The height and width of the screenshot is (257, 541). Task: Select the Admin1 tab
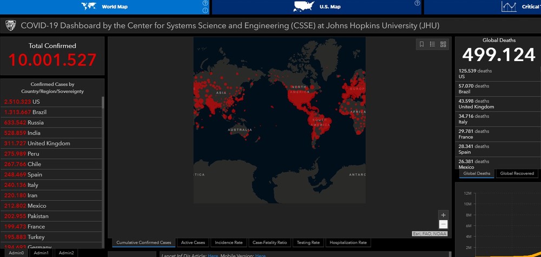(x=41, y=253)
